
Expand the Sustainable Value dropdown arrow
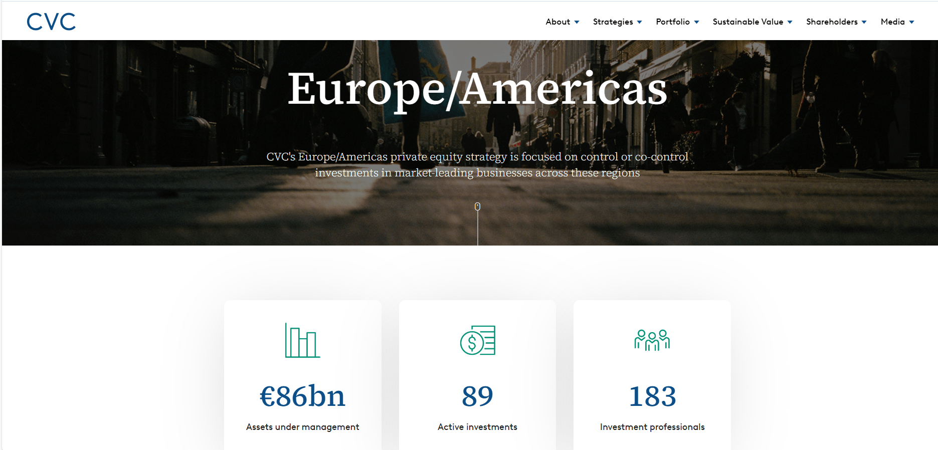(x=790, y=22)
